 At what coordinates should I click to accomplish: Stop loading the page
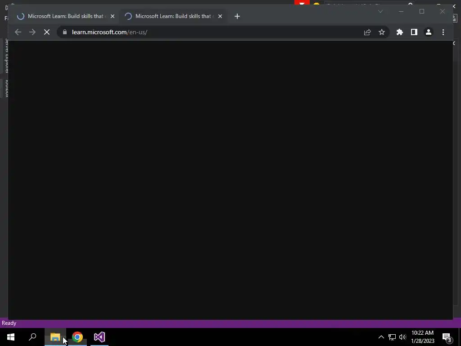click(x=47, y=32)
